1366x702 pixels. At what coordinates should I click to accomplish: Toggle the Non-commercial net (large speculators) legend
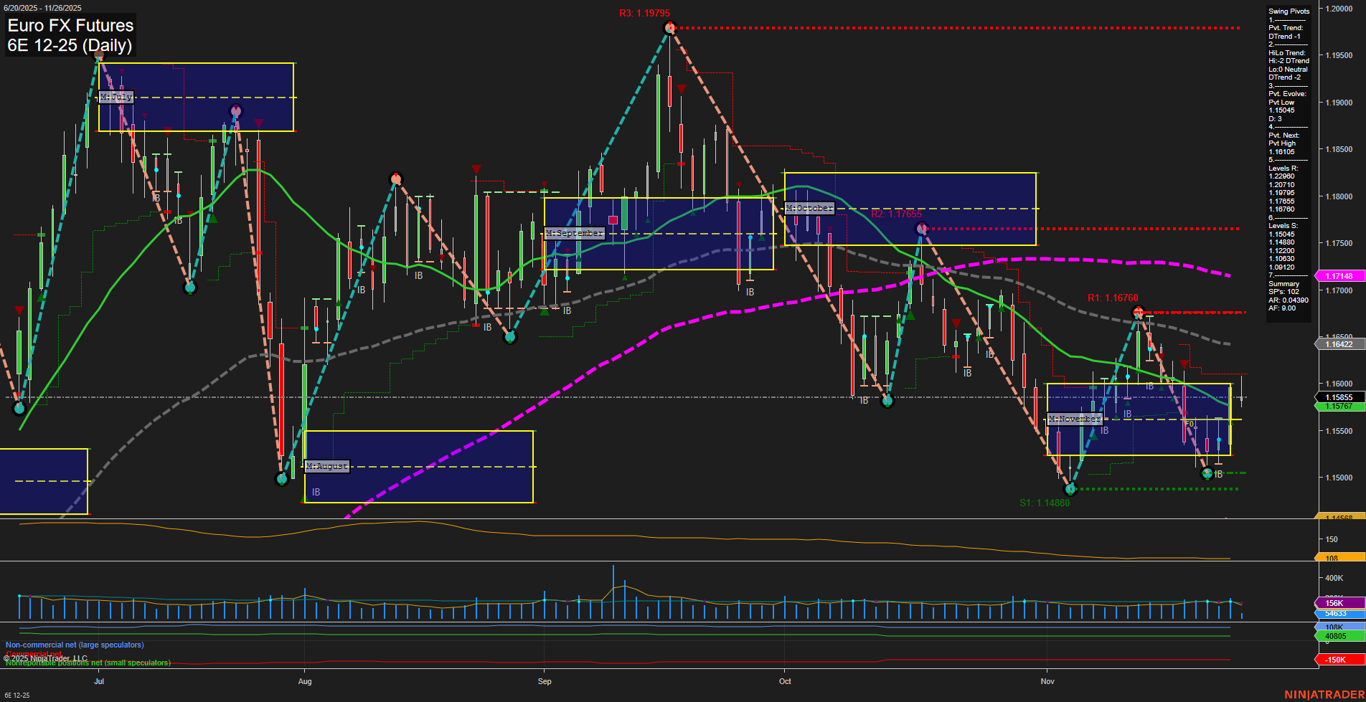[x=75, y=645]
